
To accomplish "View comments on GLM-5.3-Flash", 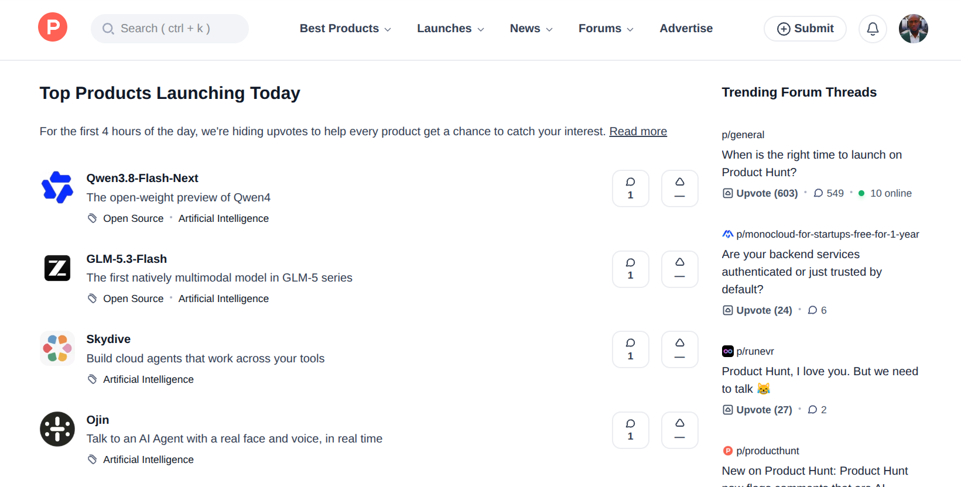I will (631, 269).
